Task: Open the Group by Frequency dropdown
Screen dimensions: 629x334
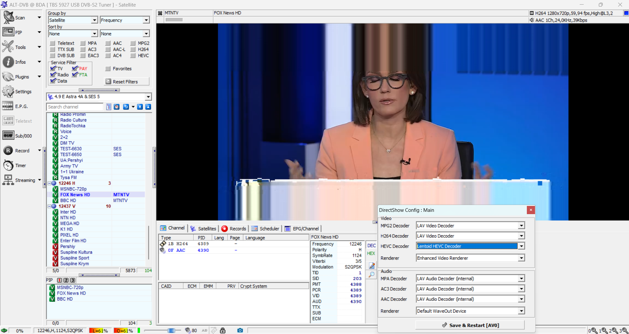Action: (146, 20)
